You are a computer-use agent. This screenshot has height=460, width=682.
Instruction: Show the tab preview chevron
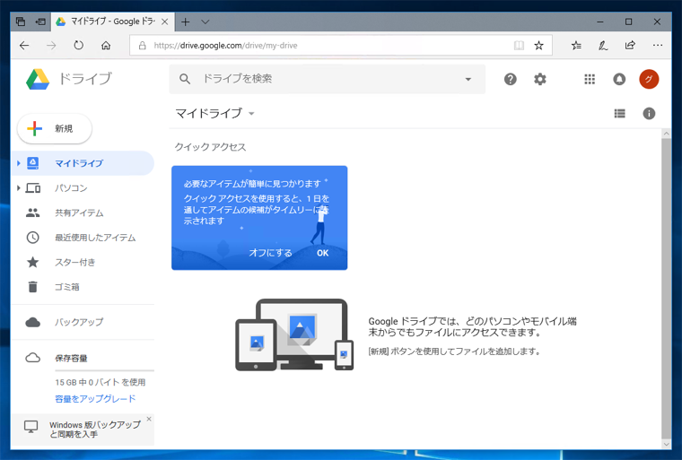tap(205, 22)
